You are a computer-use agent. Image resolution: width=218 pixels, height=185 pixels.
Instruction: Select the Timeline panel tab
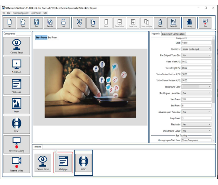tap(37, 147)
